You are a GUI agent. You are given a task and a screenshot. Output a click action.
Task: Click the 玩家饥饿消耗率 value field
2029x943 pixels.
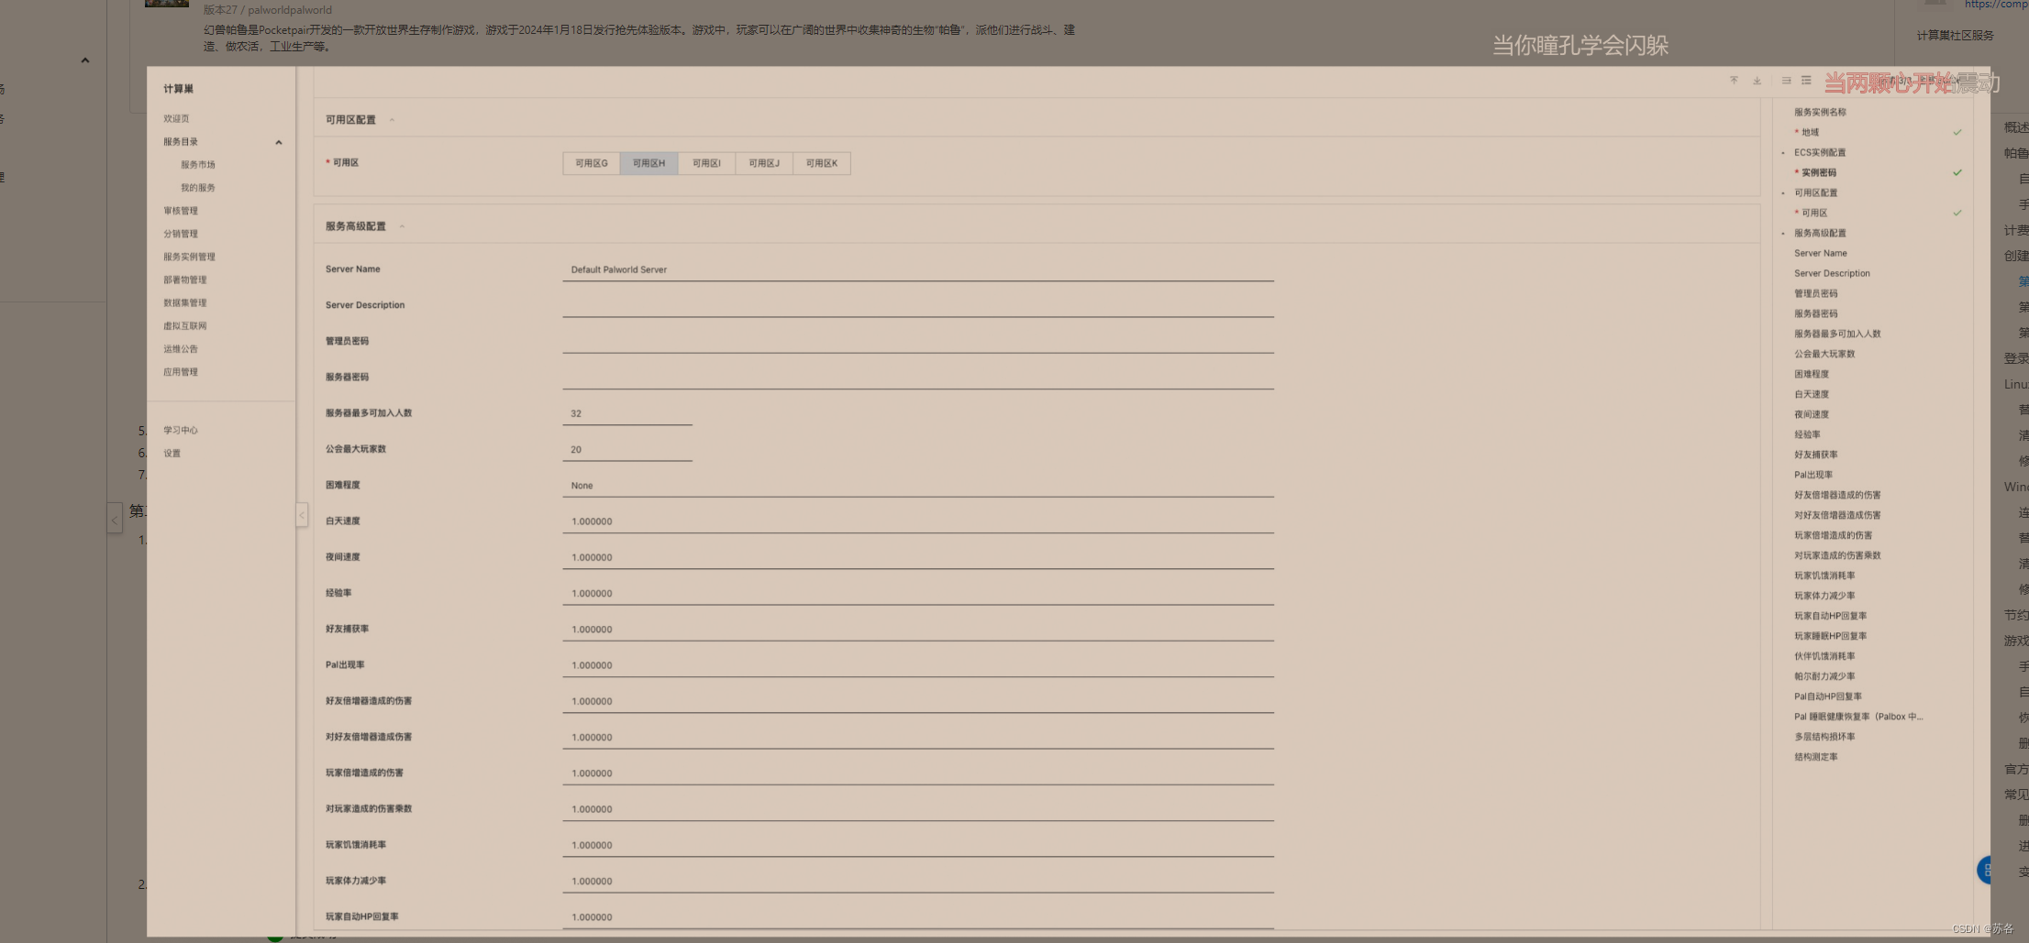[x=918, y=845]
